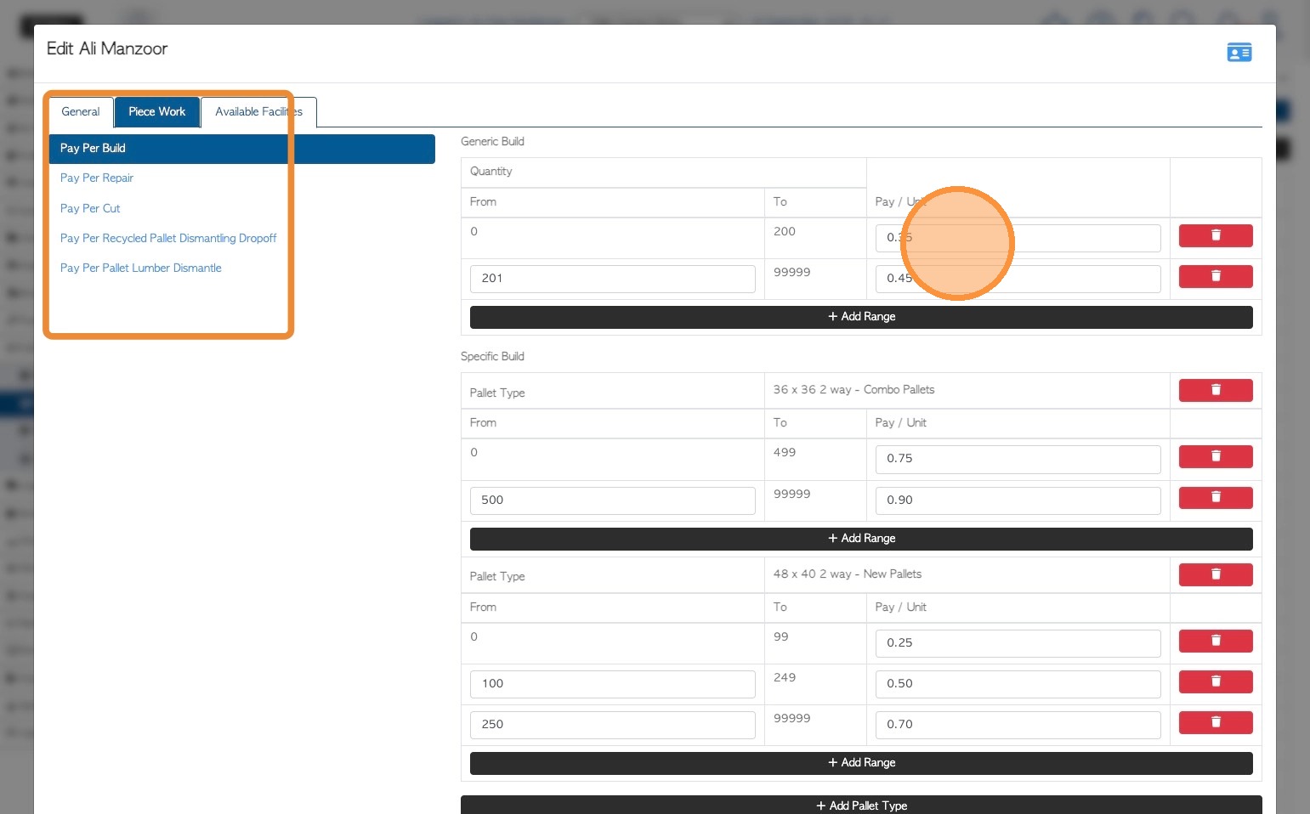
Task: Open the Pay Per Cut section
Action: click(90, 208)
